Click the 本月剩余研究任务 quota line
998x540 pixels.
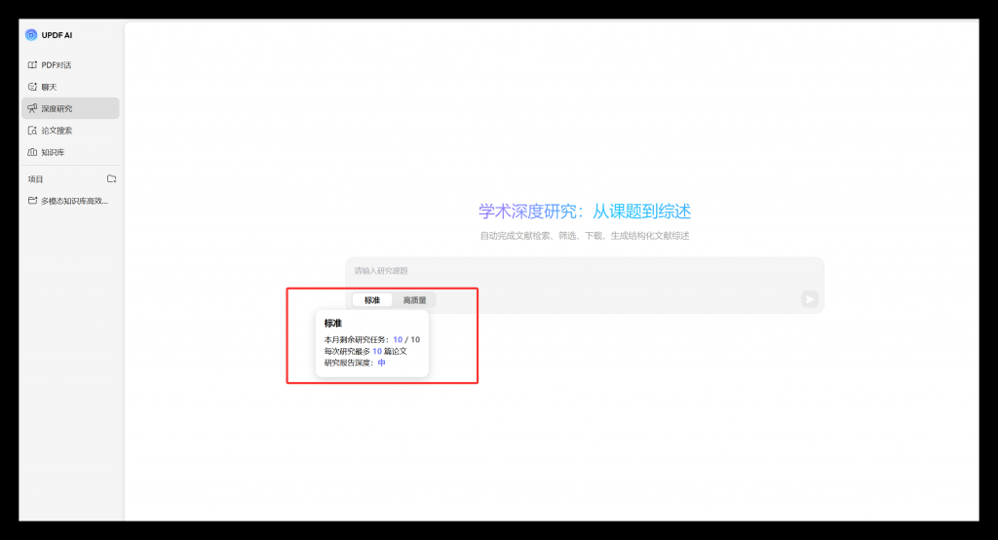[371, 339]
